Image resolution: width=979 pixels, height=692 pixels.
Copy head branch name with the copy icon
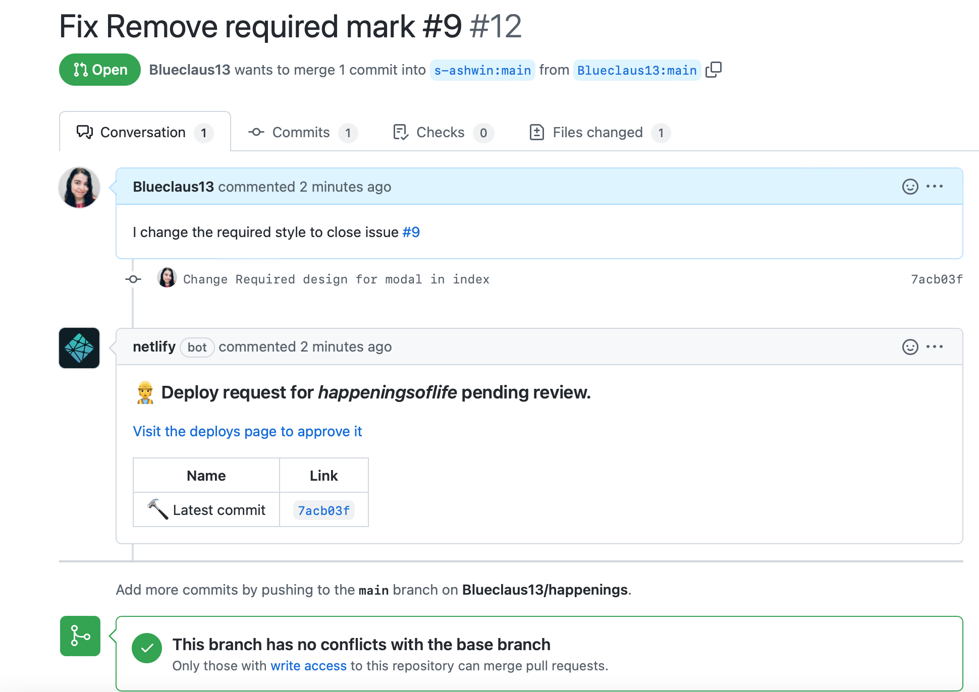(x=713, y=70)
